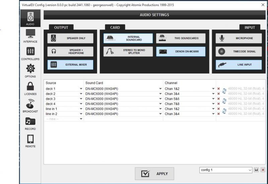
Task: Open the Remote section
Action: [x=30, y=141]
